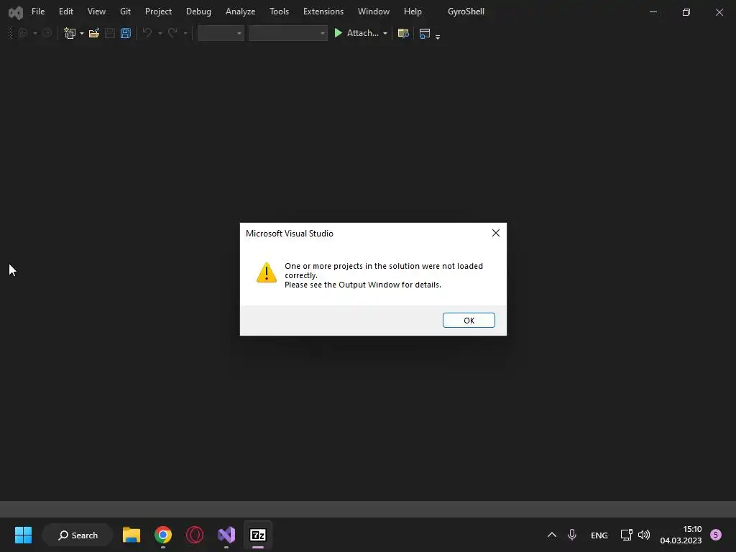The image size is (736, 552).
Task: Expand the Attach dropdown arrow
Action: 385,33
